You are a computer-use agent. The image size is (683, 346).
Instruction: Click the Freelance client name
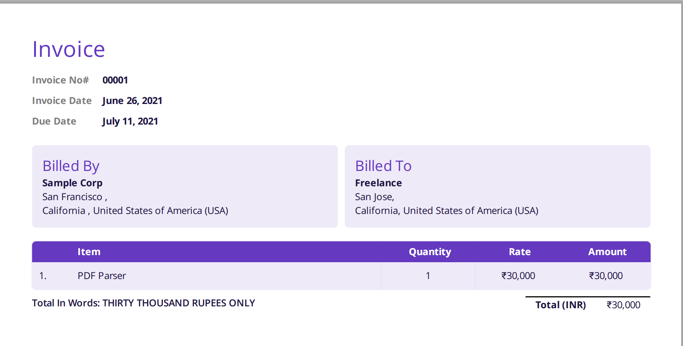click(378, 183)
